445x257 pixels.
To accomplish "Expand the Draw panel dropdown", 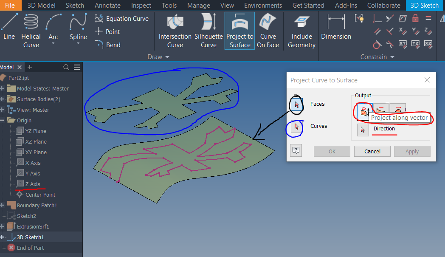I will [167, 56].
